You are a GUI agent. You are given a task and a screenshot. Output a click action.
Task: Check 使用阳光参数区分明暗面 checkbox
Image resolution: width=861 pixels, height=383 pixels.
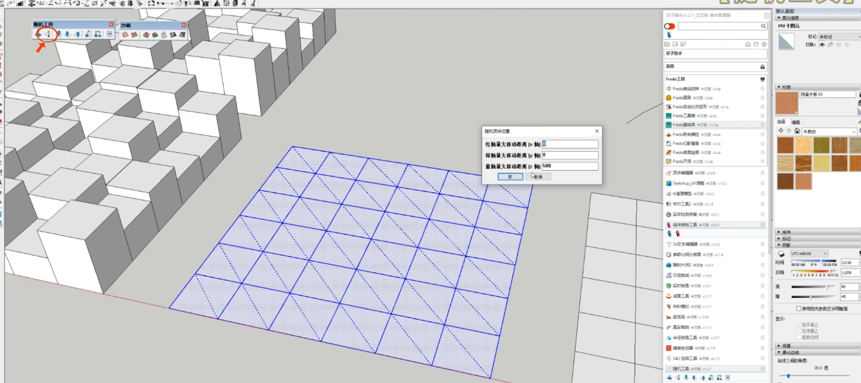[799, 308]
